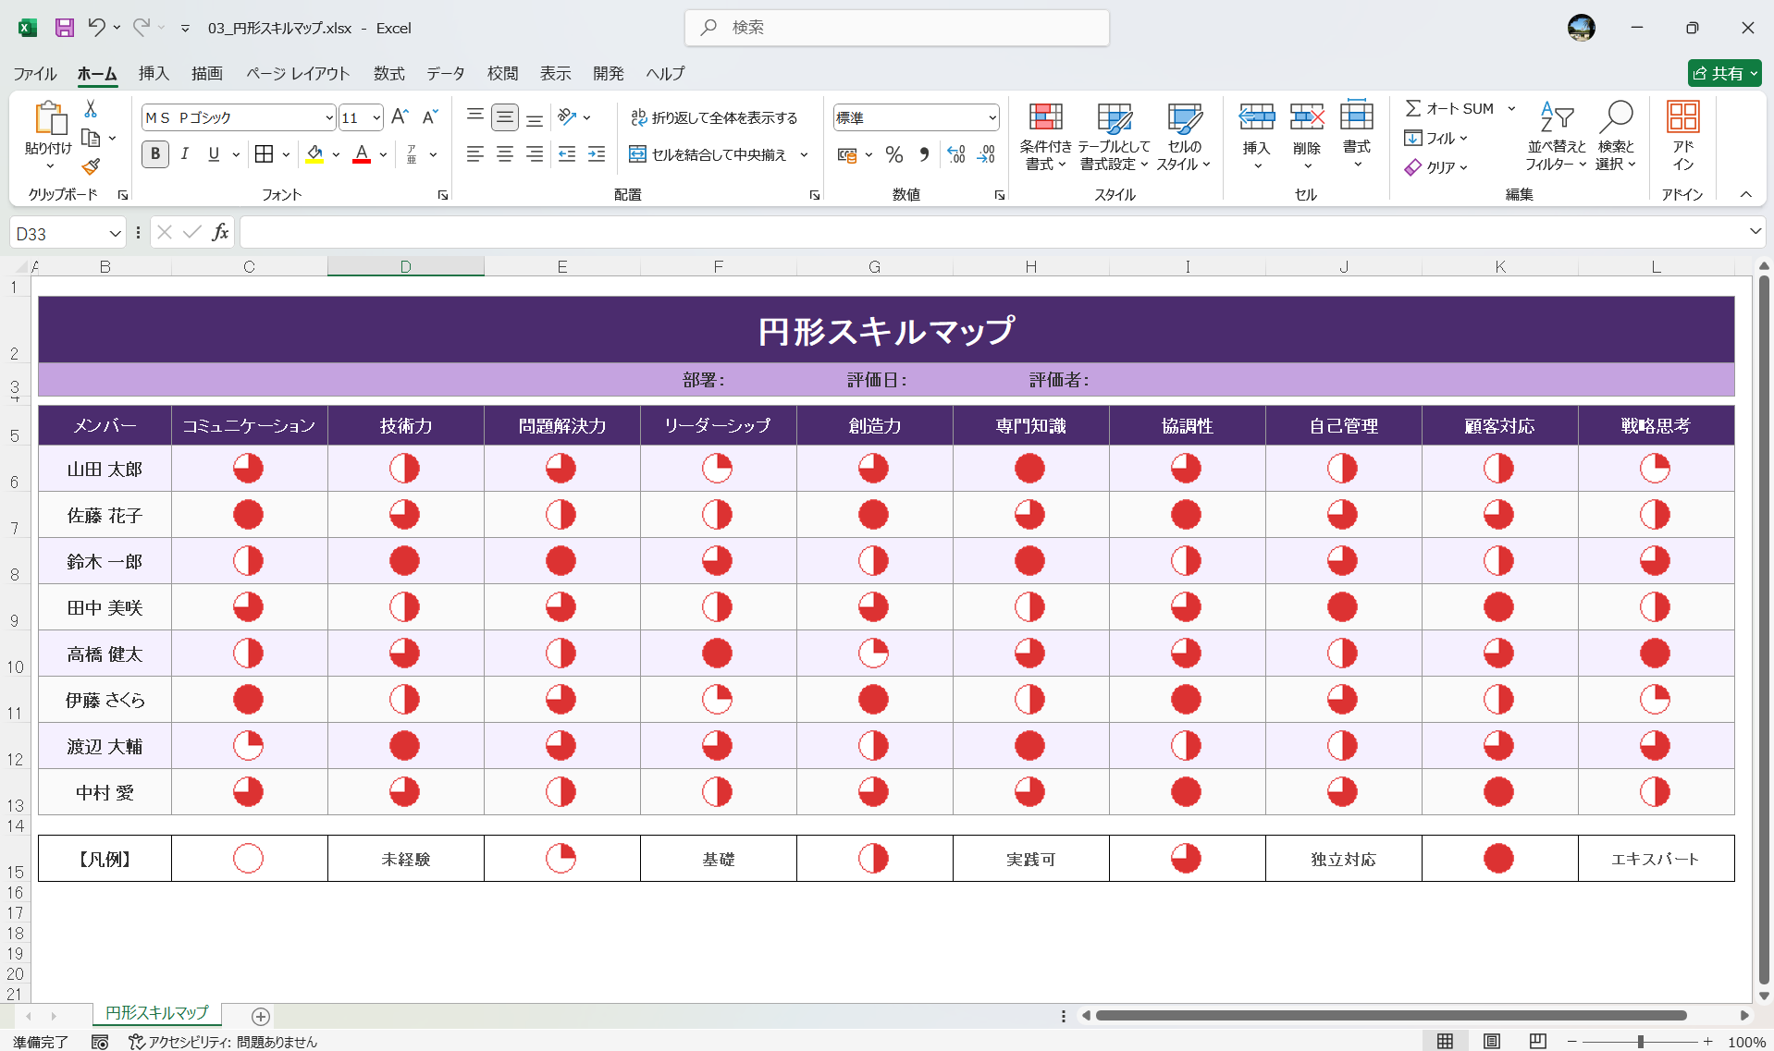This screenshot has width=1774, height=1051.
Task: Switch to the 挿入 ribbon tab
Action: pos(153,73)
